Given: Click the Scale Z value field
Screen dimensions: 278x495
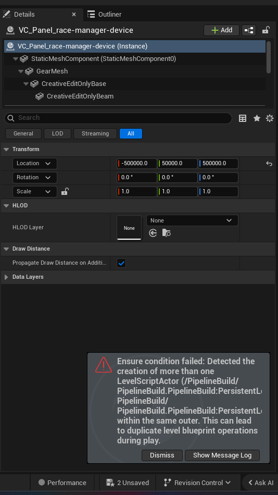Looking at the screenshot, I should [x=218, y=192].
